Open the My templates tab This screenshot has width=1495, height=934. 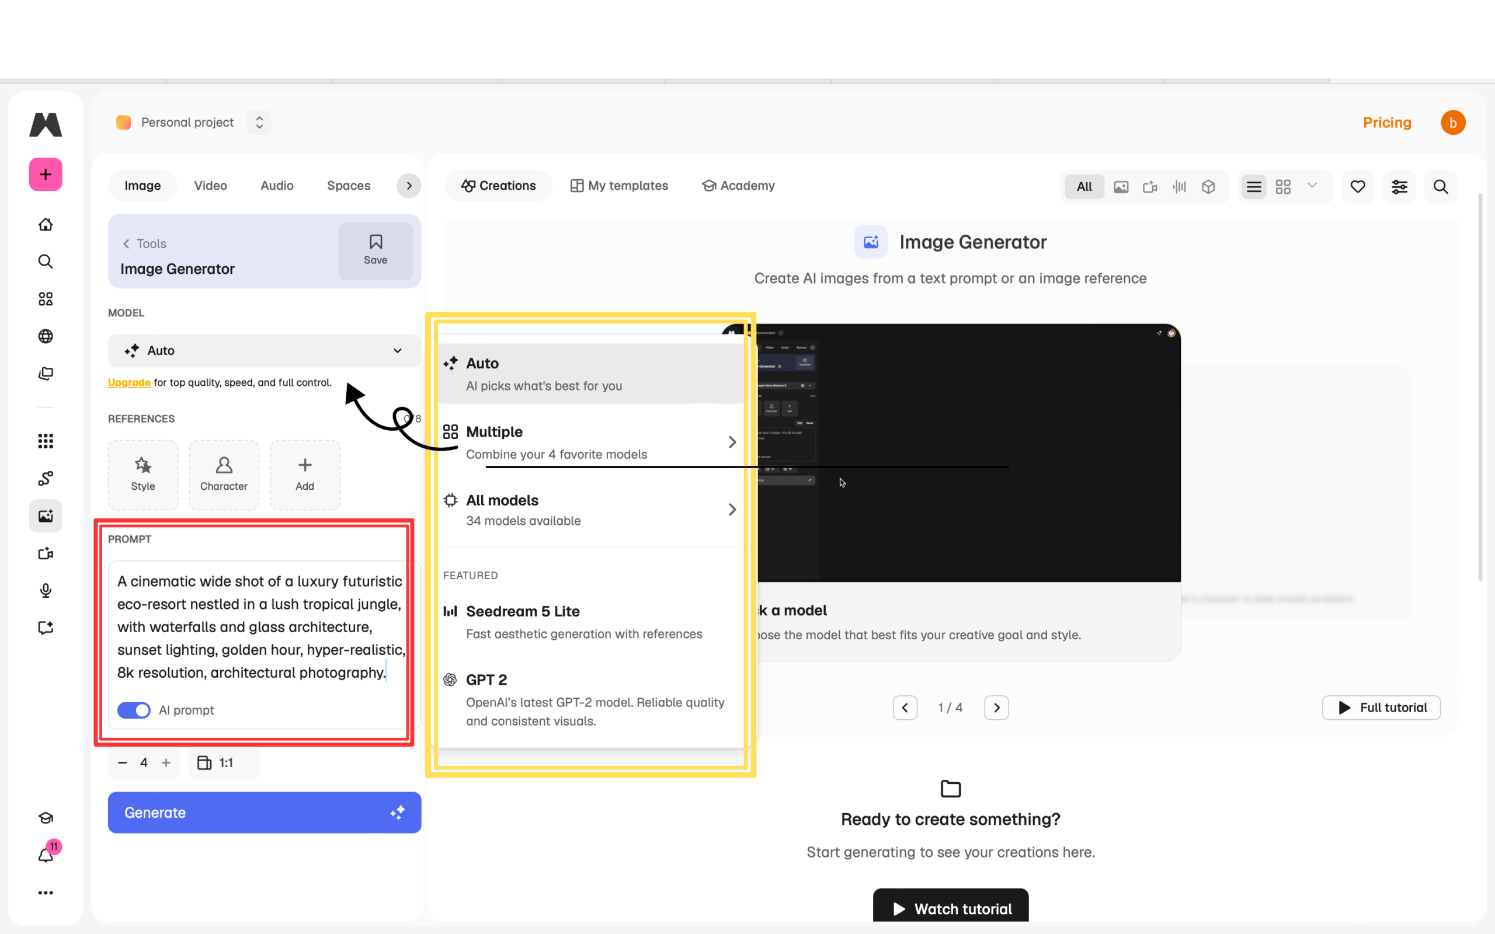(618, 185)
